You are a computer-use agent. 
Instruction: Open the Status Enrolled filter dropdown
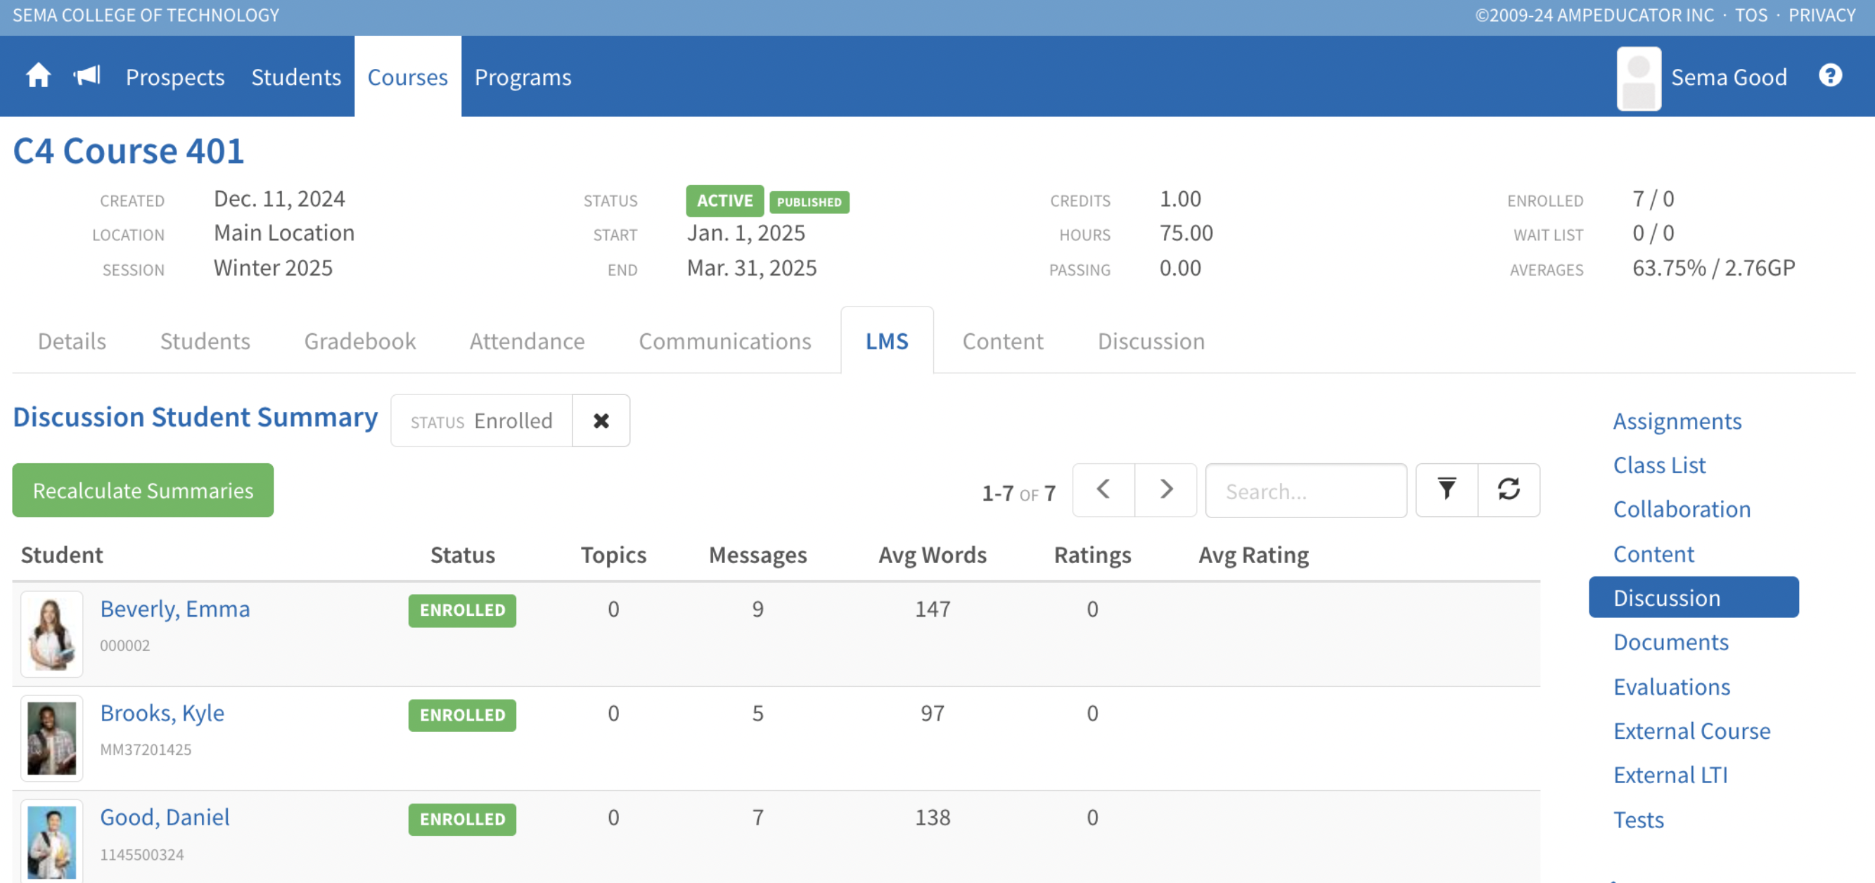click(481, 421)
